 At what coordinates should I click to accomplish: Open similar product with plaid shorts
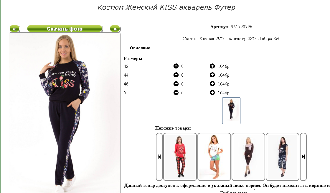(214, 157)
